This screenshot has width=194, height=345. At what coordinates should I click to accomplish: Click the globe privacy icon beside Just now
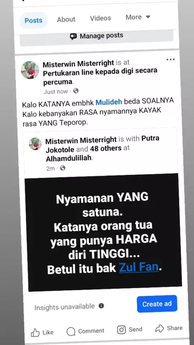[x=76, y=90]
